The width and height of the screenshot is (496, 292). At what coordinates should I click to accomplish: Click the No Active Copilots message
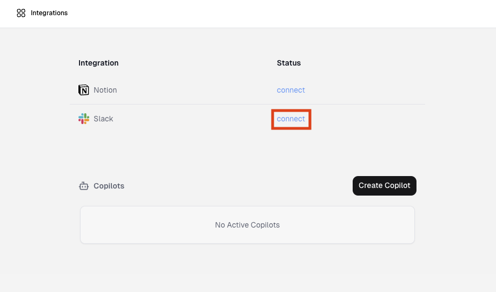[x=247, y=225]
